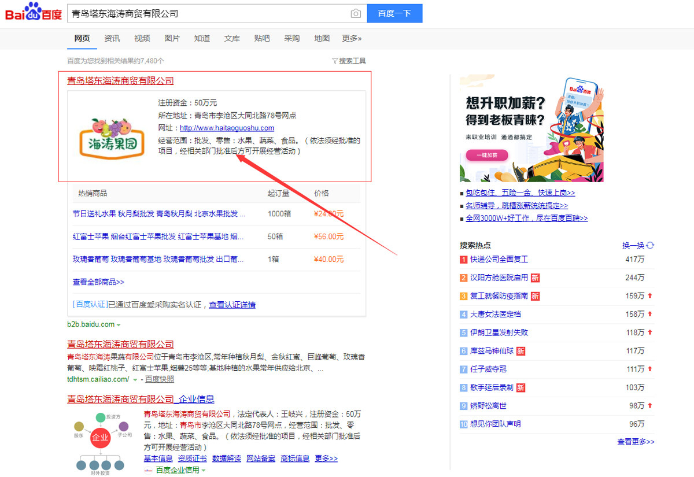Switch to the 贴吧 tab

pyautogui.click(x=262, y=38)
